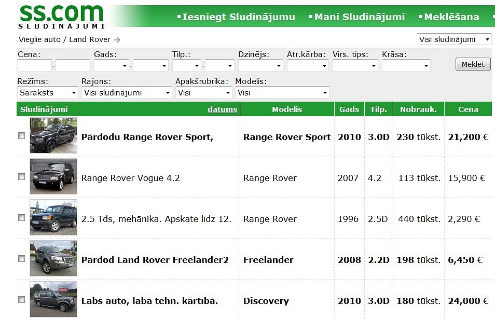This screenshot has height=319, width=495.
Task: Tick checkbox for Range Rover Vogue 4.2 listing
Action: pyautogui.click(x=21, y=177)
